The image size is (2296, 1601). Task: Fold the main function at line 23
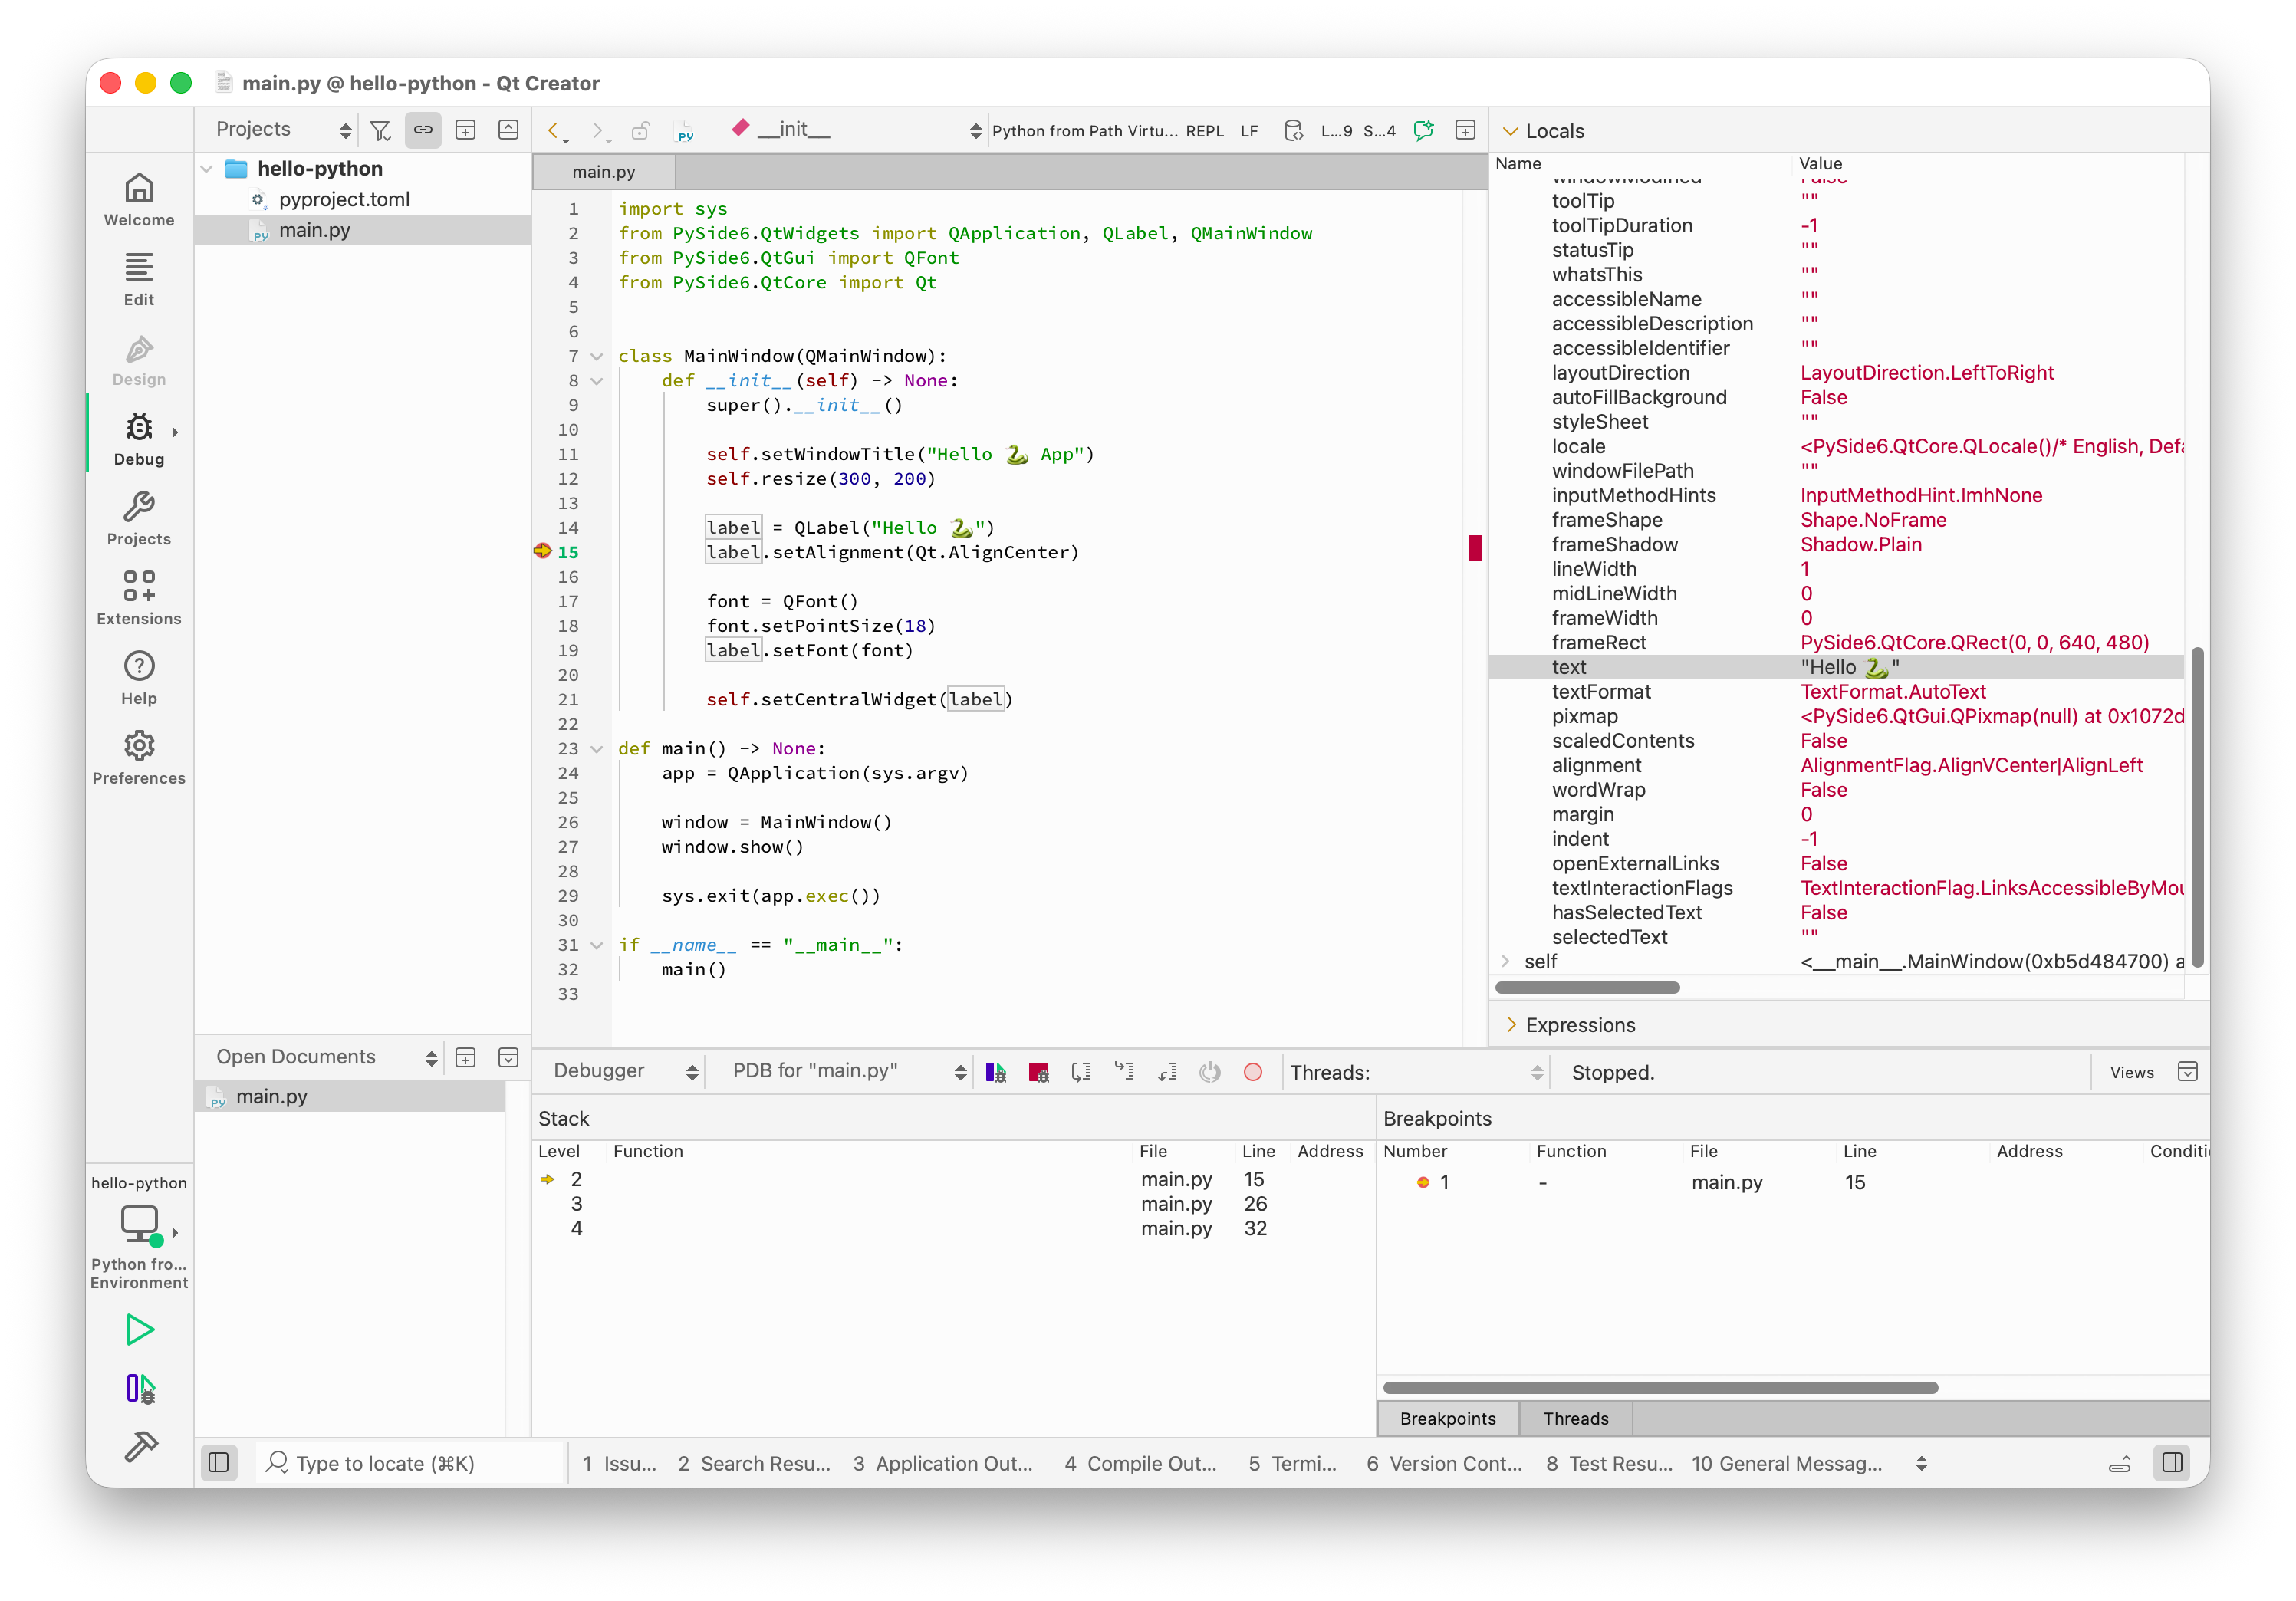pos(597,749)
